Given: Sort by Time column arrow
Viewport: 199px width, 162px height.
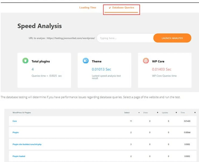Looking at the screenshot, I should (195, 112).
